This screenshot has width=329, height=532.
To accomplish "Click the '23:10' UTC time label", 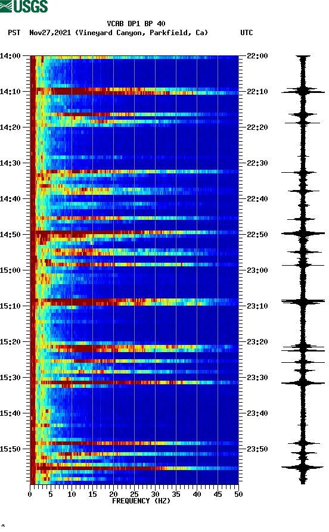I will pyautogui.click(x=257, y=306).
